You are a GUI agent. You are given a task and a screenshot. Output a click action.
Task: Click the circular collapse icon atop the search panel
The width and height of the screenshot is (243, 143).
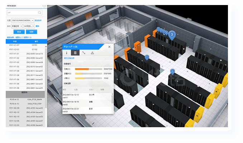click(44, 6)
